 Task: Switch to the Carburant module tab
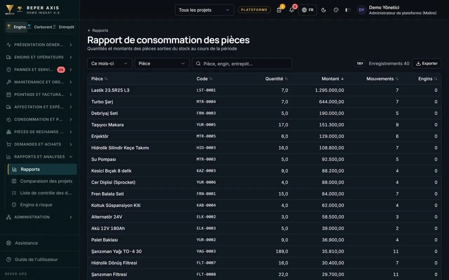click(40, 27)
